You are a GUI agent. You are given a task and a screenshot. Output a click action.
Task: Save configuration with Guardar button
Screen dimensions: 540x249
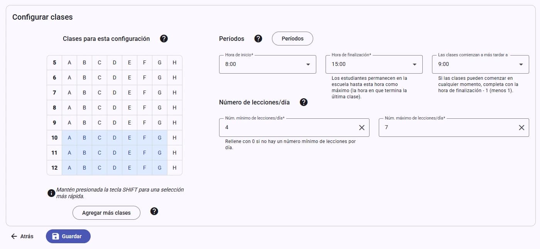pos(68,236)
